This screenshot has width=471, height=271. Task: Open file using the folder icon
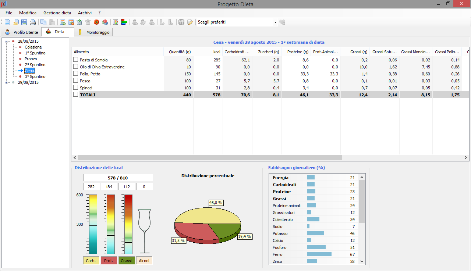(16, 22)
